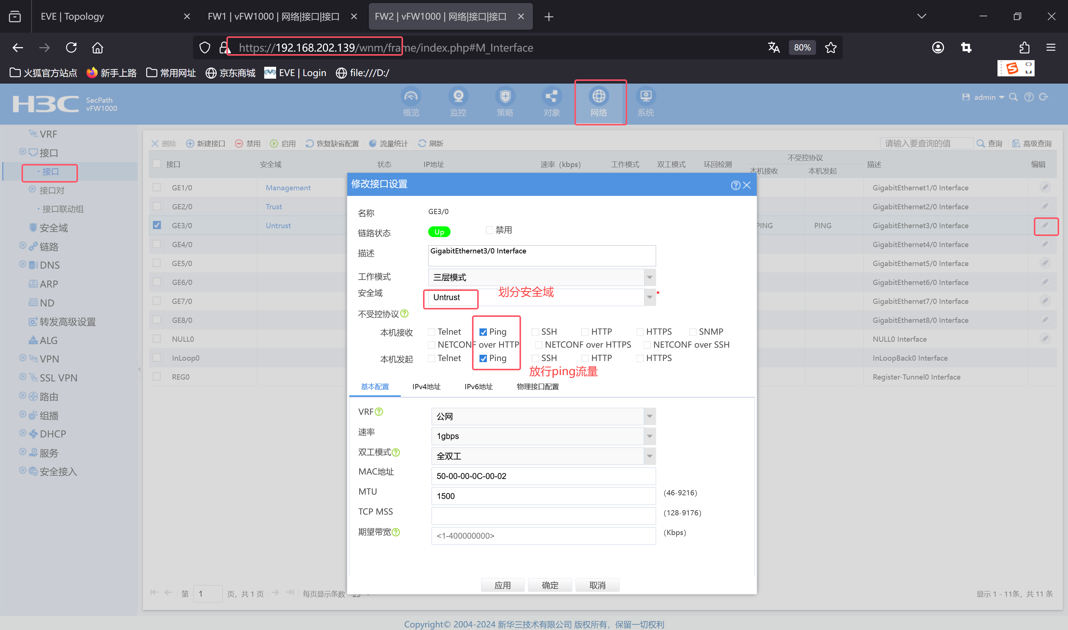Uncheck Ping under 本机发起
The height and width of the screenshot is (630, 1068).
[483, 358]
